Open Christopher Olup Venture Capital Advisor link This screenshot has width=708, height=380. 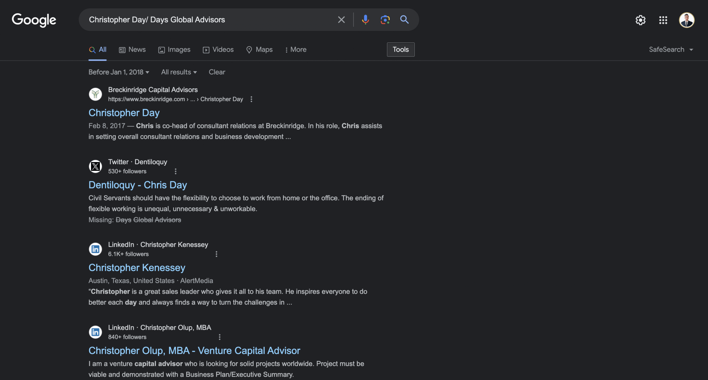click(x=194, y=350)
